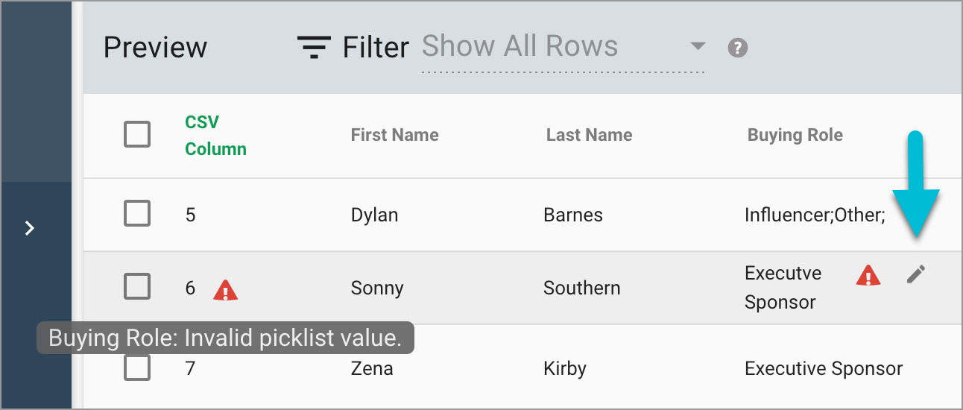Sort by the CSV Column header

pyautogui.click(x=215, y=136)
